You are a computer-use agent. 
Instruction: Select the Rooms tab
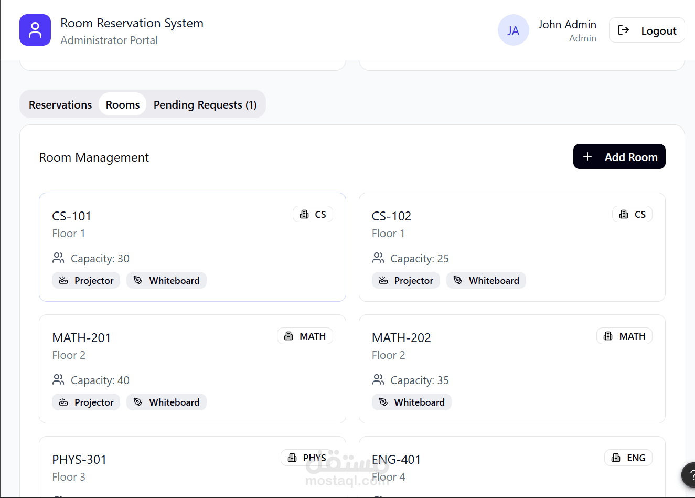point(123,104)
